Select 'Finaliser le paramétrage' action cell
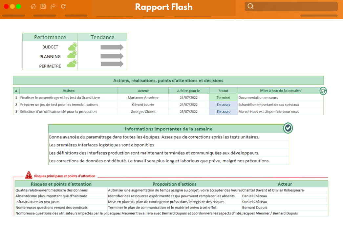343x238 pixels. click(69, 98)
